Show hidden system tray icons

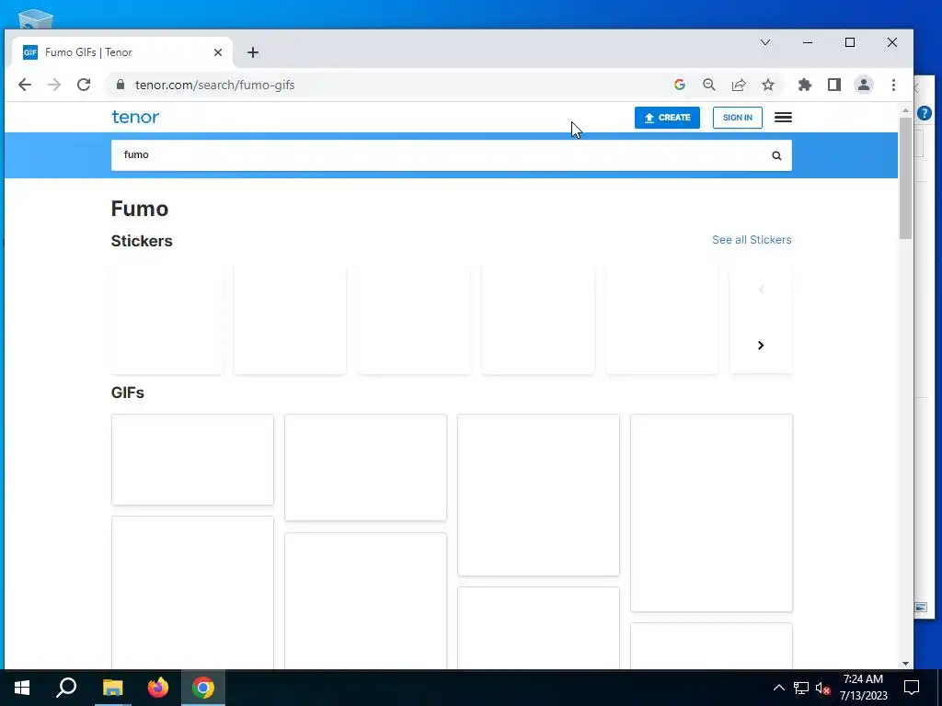(778, 688)
